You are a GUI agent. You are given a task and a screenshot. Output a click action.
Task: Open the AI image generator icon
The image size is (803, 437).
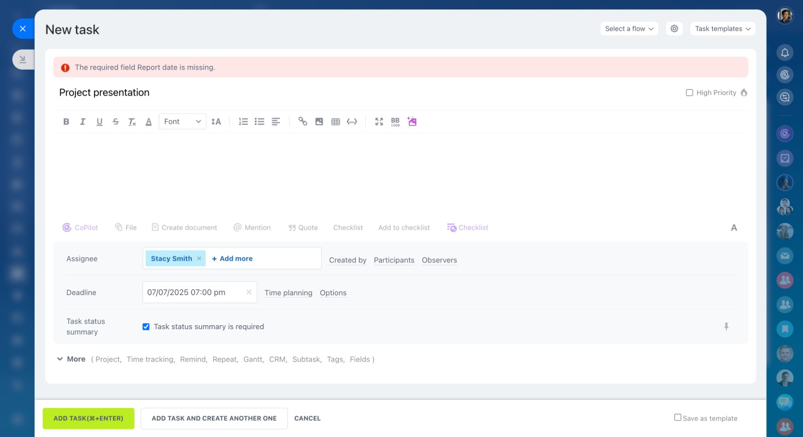pos(412,121)
